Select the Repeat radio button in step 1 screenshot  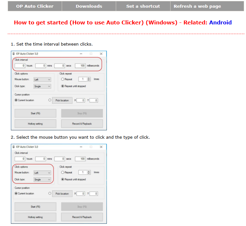tap(63, 79)
